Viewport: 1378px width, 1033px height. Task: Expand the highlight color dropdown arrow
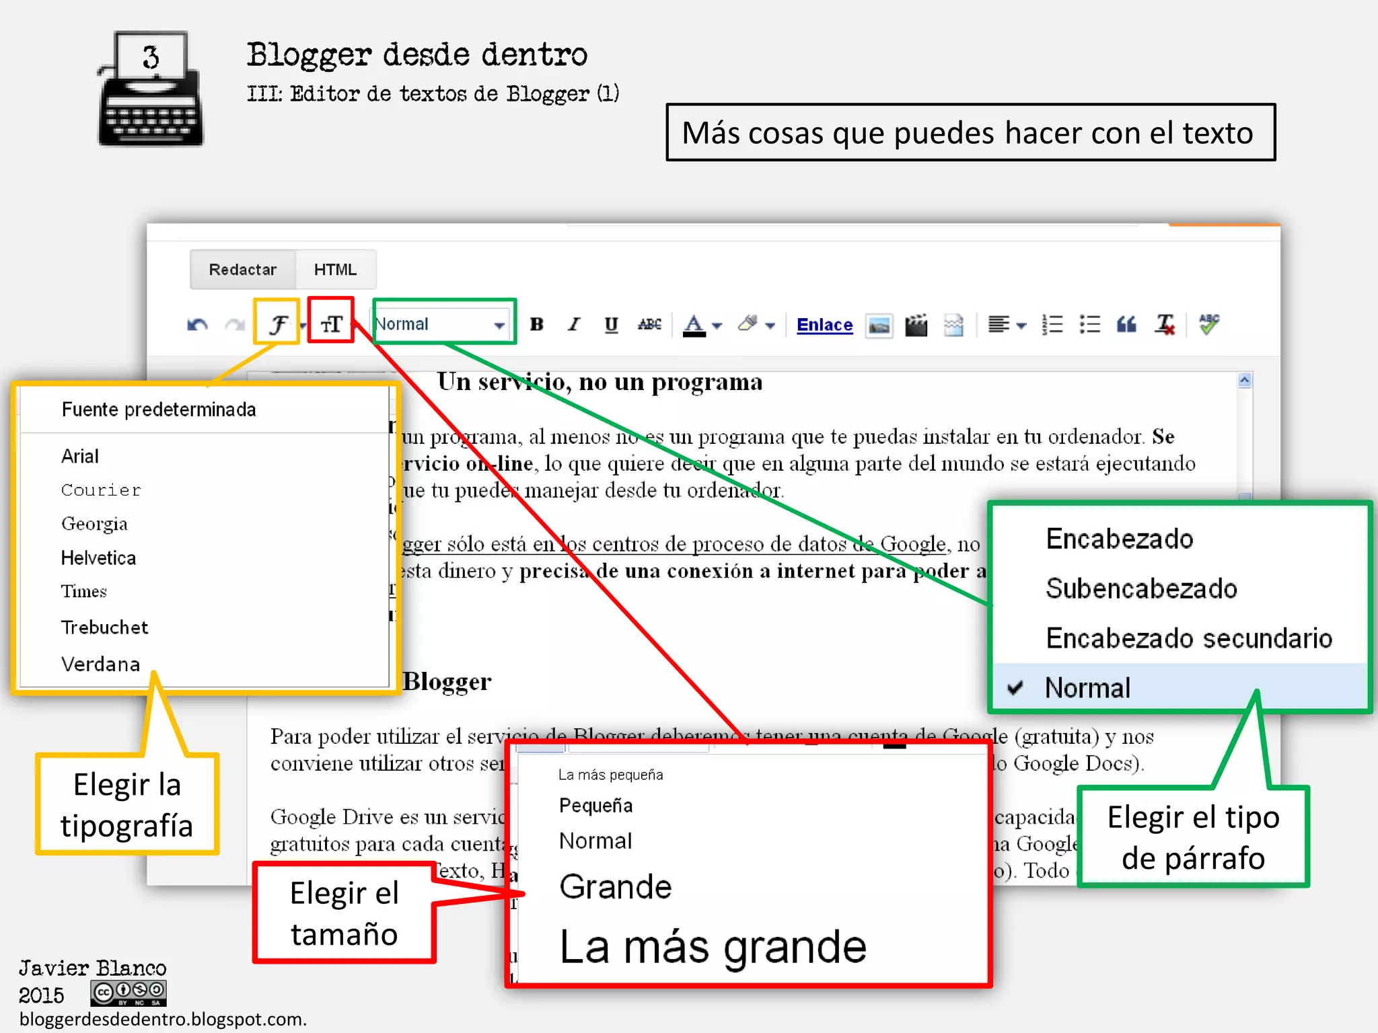tap(771, 326)
